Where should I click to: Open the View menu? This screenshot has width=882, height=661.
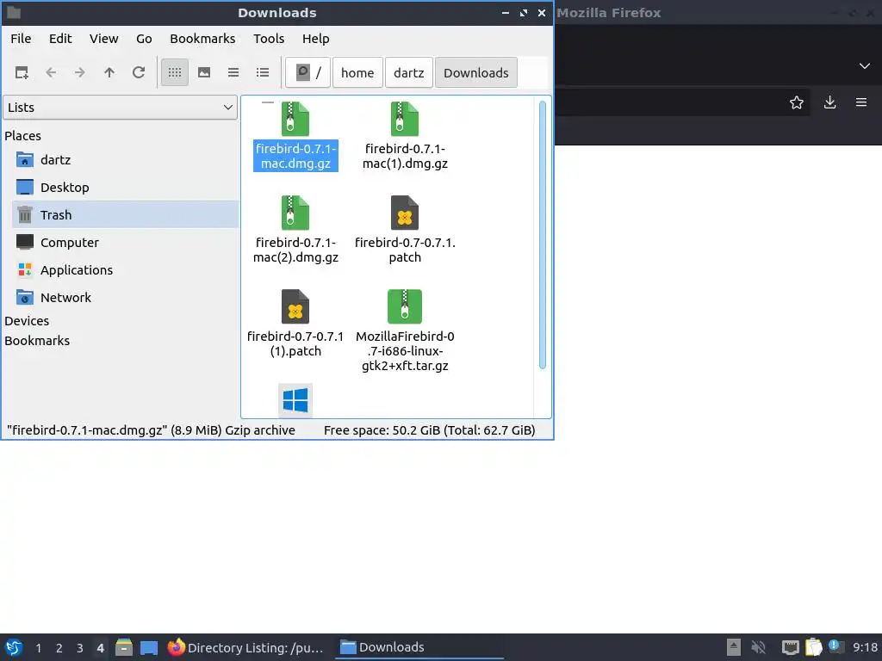(x=103, y=39)
